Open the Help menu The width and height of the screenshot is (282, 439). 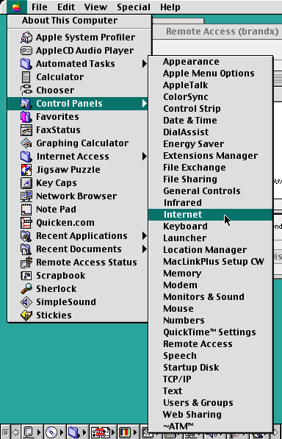point(170,7)
